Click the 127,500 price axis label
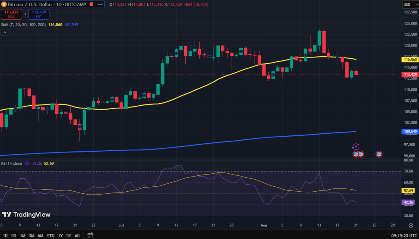The height and width of the screenshot is (239, 419). click(410, 12)
